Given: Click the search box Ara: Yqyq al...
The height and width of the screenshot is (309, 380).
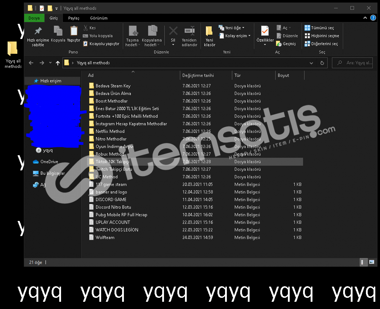Looking at the screenshot, I should [x=352, y=63].
